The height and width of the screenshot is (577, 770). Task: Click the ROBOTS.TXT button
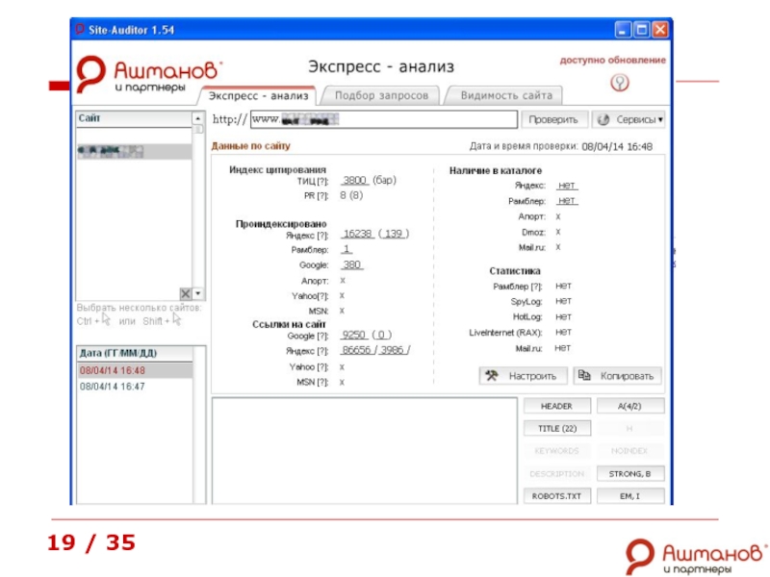(557, 496)
